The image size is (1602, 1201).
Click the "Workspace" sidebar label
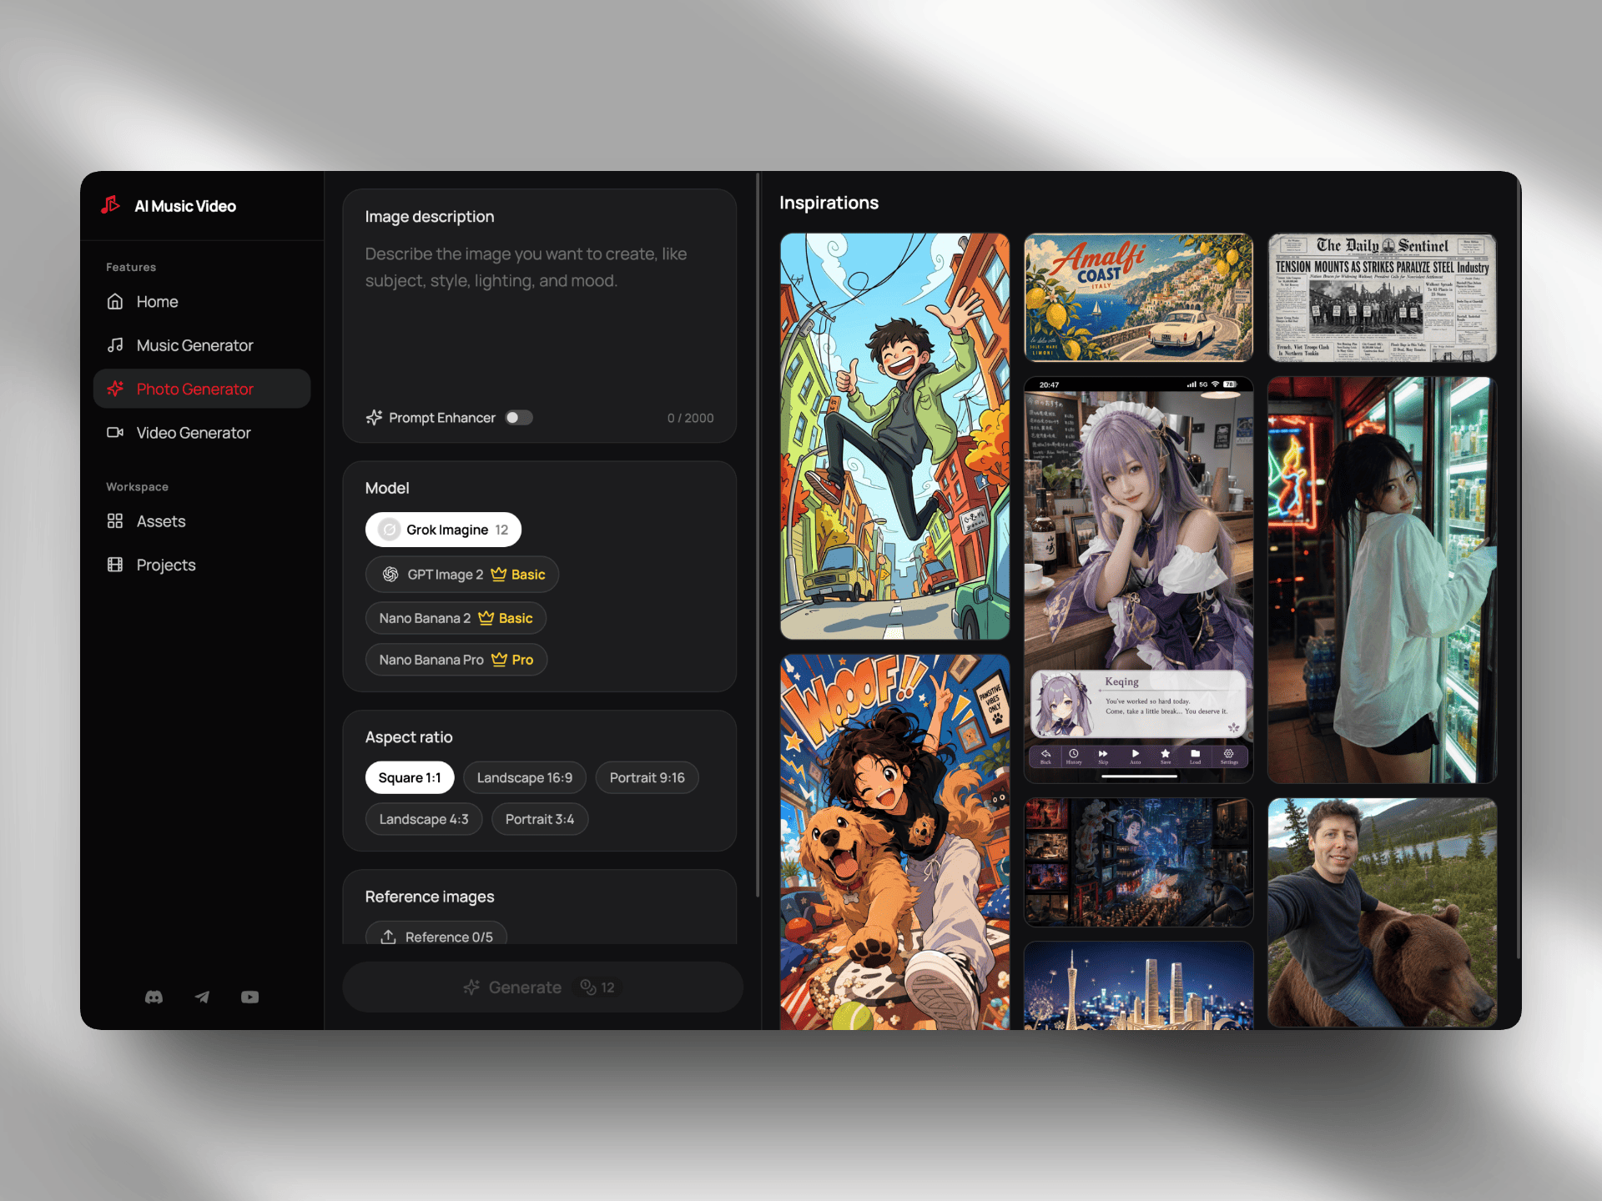point(137,486)
